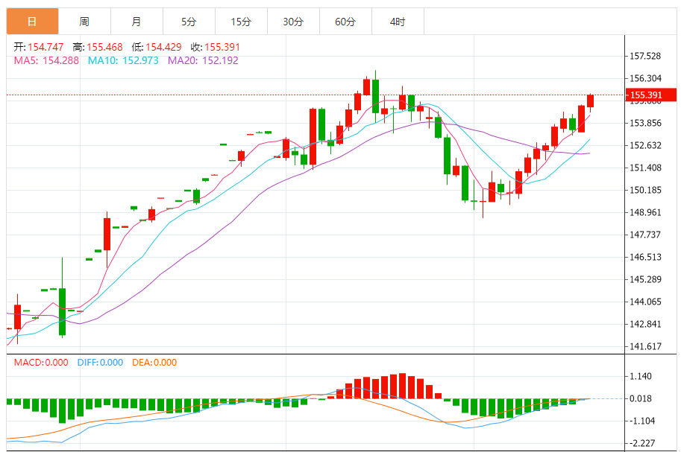This screenshot has height=452, width=681.
Task: Click the 142.841 price axis label
Action: [x=645, y=324]
